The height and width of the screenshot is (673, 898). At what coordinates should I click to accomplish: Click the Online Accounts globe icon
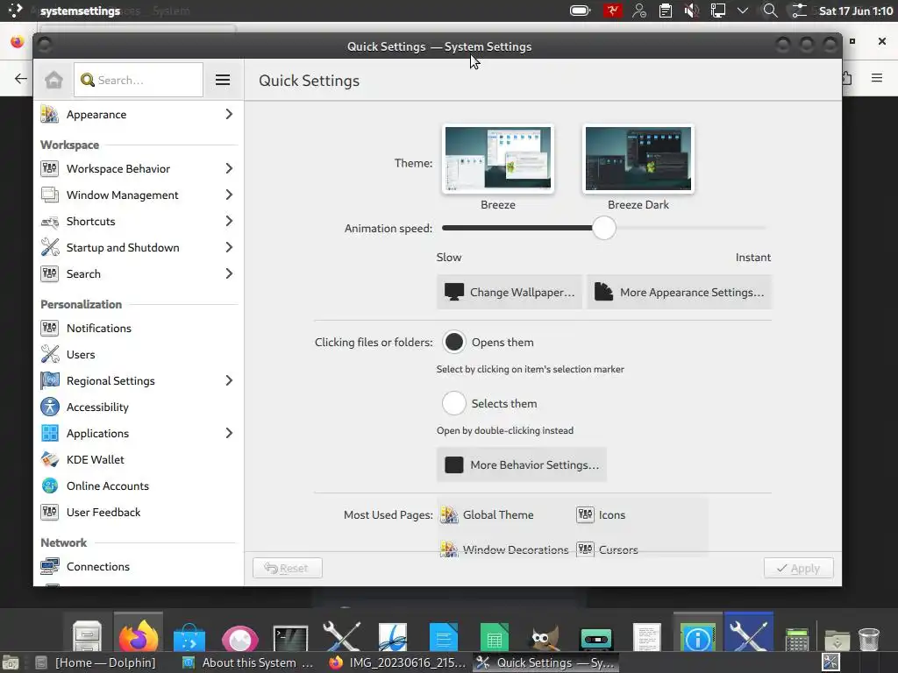coord(50,485)
